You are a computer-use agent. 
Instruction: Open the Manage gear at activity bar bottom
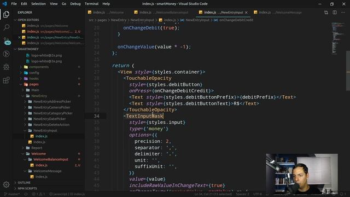[6, 184]
